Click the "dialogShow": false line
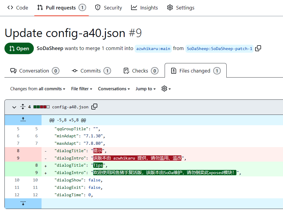Screen dimensions: 283x214 click(x=162, y=180)
